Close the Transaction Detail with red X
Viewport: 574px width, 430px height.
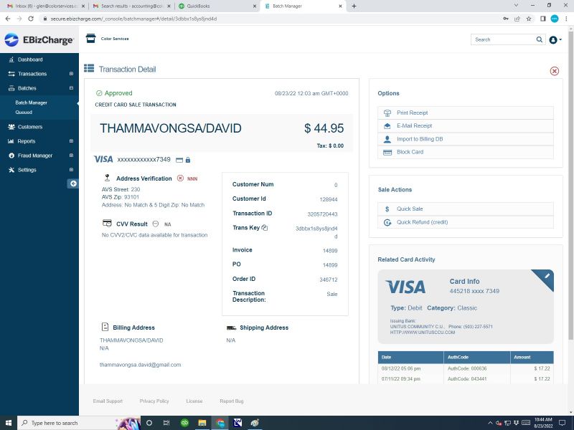[x=554, y=71]
